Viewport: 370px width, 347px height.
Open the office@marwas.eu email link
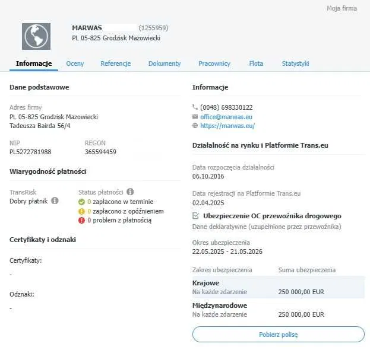(x=226, y=117)
